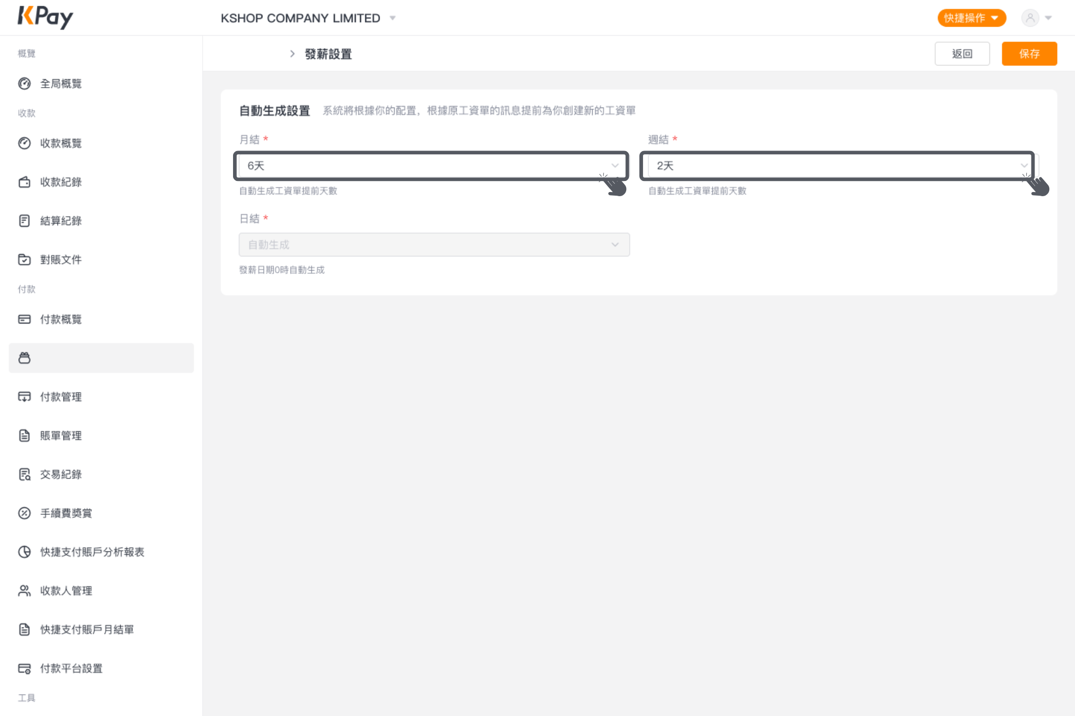Click the 快捷支付賬戶分析報表 pie chart icon
1075x716 pixels.
[24, 552]
